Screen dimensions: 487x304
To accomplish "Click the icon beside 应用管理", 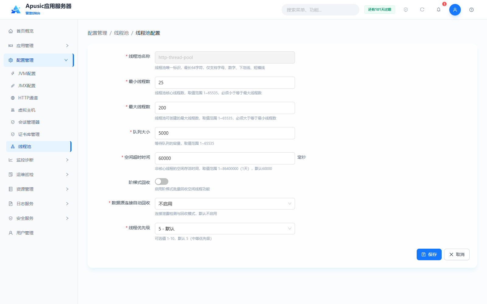I will pyautogui.click(x=11, y=46).
